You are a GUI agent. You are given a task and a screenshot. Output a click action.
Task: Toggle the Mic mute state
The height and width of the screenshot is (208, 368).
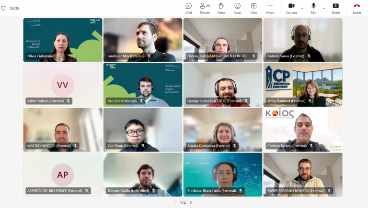[313, 8]
